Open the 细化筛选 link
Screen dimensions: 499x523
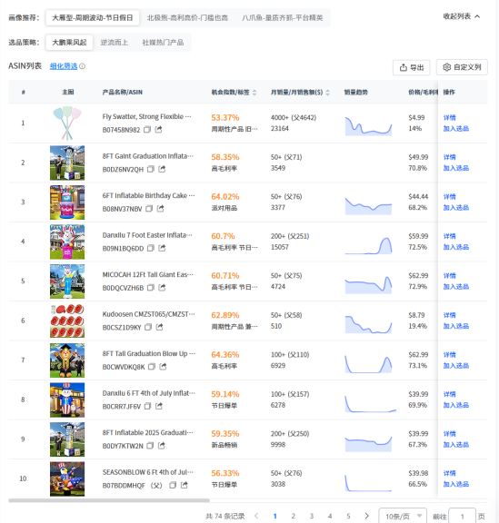(x=64, y=66)
